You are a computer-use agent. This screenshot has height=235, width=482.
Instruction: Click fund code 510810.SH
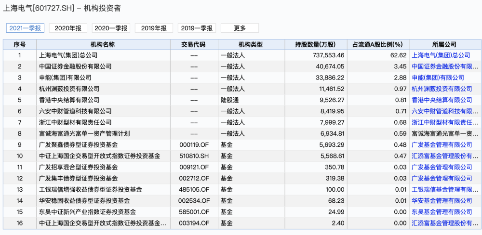[194, 156]
